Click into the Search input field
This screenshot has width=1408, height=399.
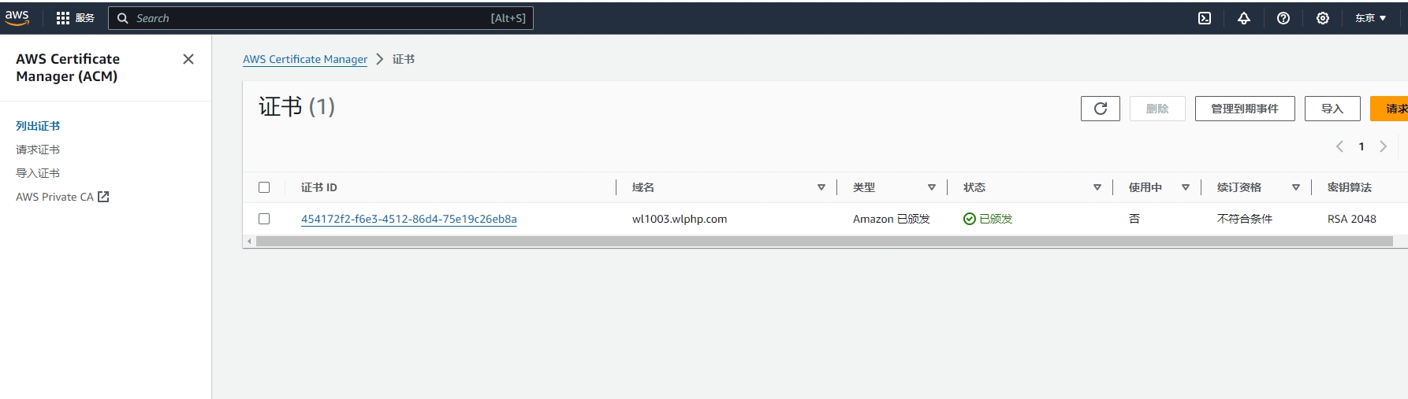point(321,18)
